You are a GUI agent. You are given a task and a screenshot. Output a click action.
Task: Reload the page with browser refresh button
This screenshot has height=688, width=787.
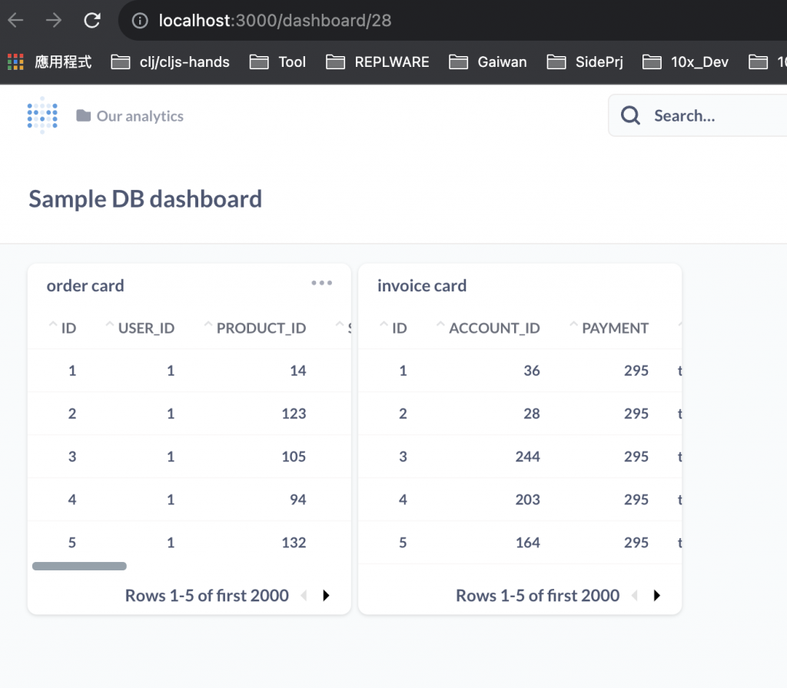(92, 21)
